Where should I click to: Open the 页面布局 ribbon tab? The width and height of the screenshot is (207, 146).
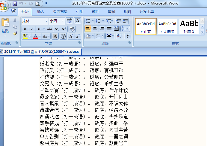coord(60,12)
